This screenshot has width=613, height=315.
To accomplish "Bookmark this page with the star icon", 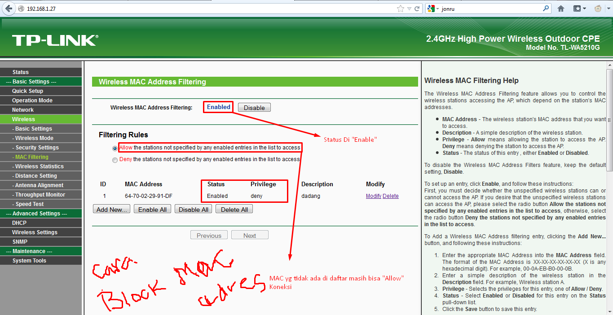I will coord(401,9).
